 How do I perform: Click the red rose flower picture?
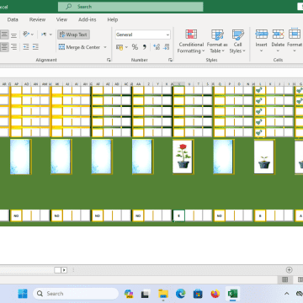183,157
